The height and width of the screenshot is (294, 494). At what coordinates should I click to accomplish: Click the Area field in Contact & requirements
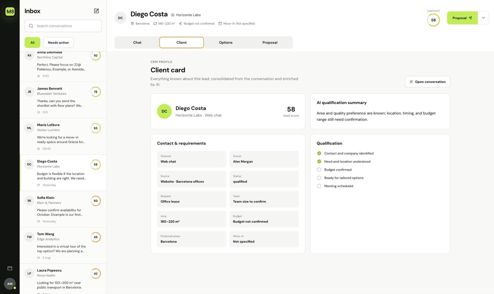pyautogui.click(x=192, y=219)
